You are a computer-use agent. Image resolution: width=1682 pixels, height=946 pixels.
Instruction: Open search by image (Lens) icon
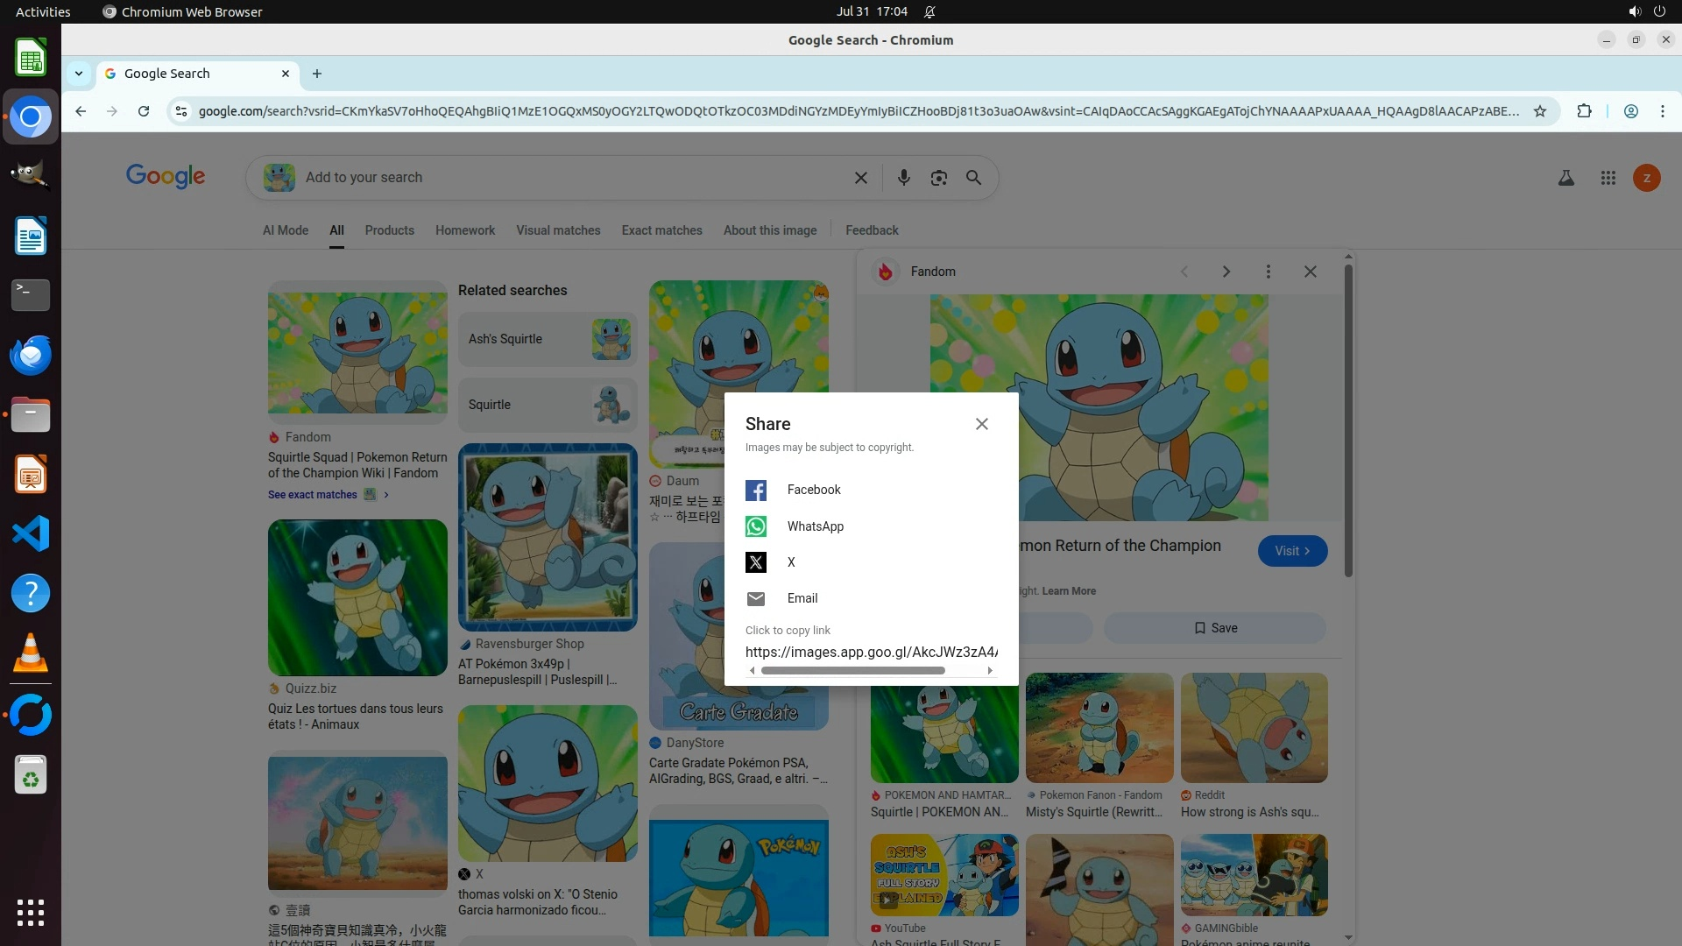click(x=938, y=178)
